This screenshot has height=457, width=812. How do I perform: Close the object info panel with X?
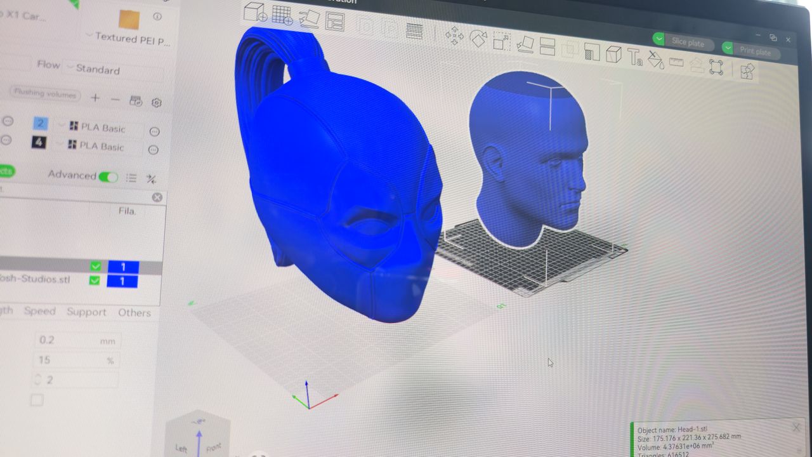click(x=796, y=427)
